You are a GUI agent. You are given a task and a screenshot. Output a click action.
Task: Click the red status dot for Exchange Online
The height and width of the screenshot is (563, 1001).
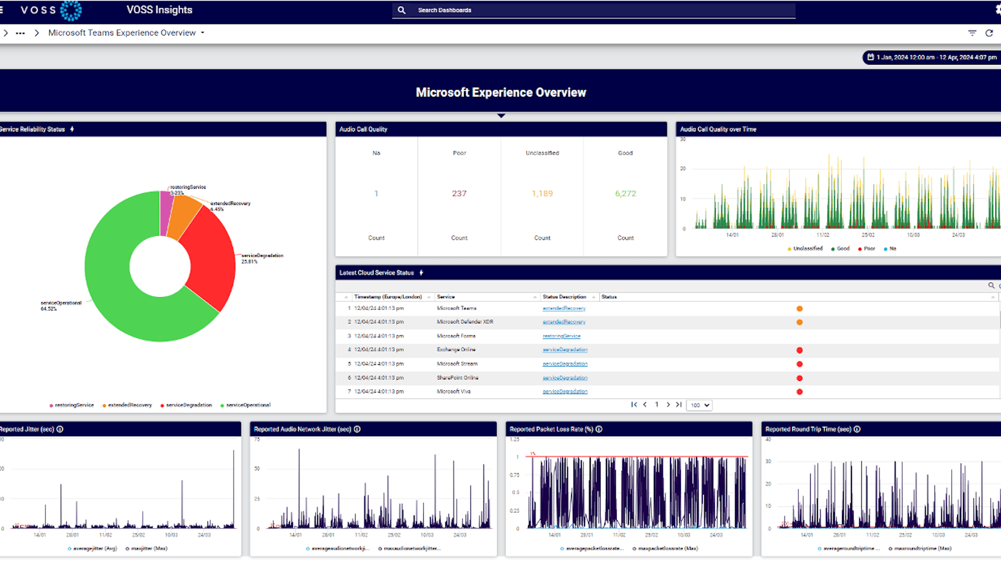tap(799, 350)
